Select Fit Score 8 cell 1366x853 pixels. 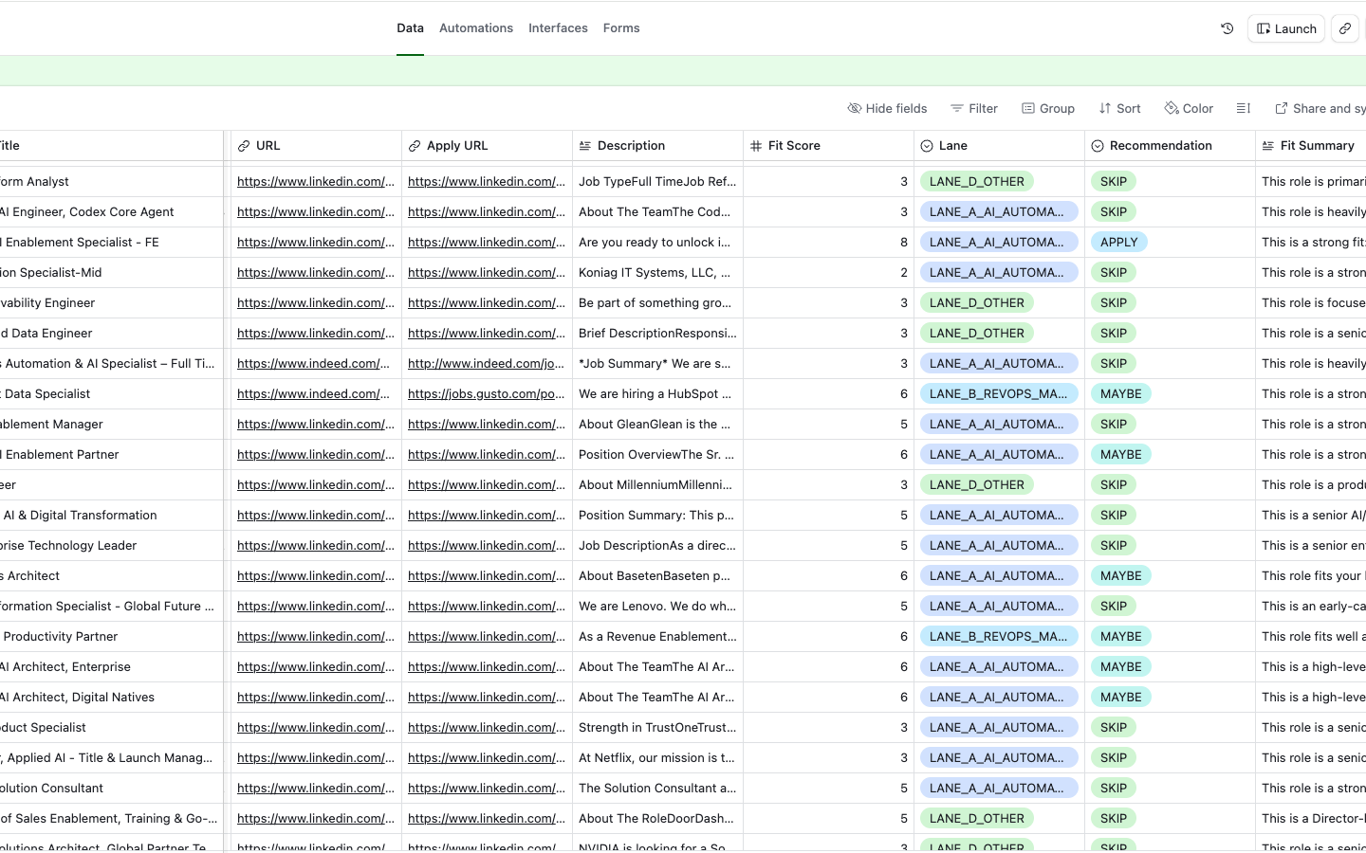(828, 242)
